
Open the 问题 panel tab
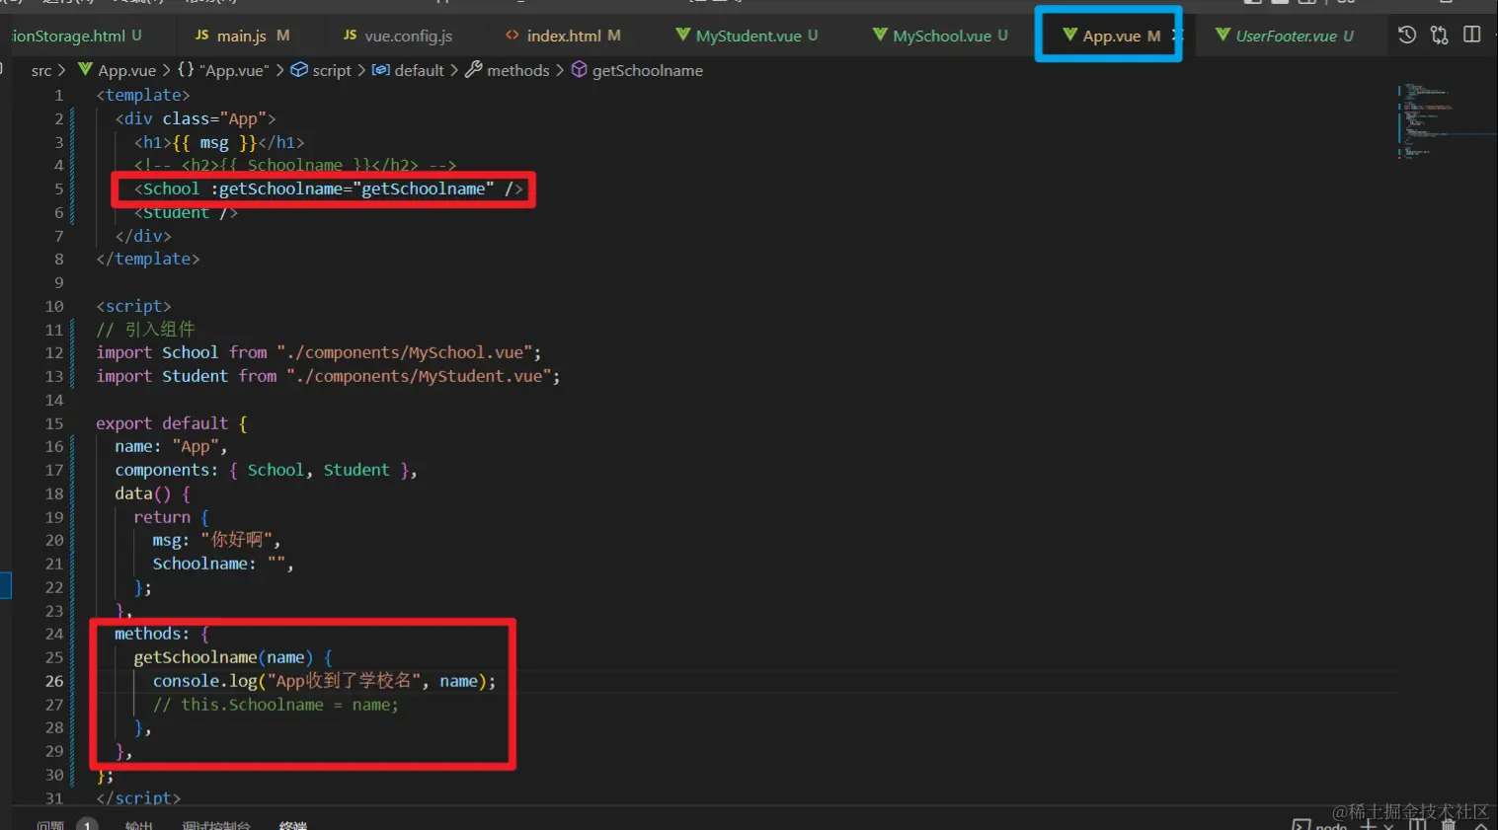(50, 825)
